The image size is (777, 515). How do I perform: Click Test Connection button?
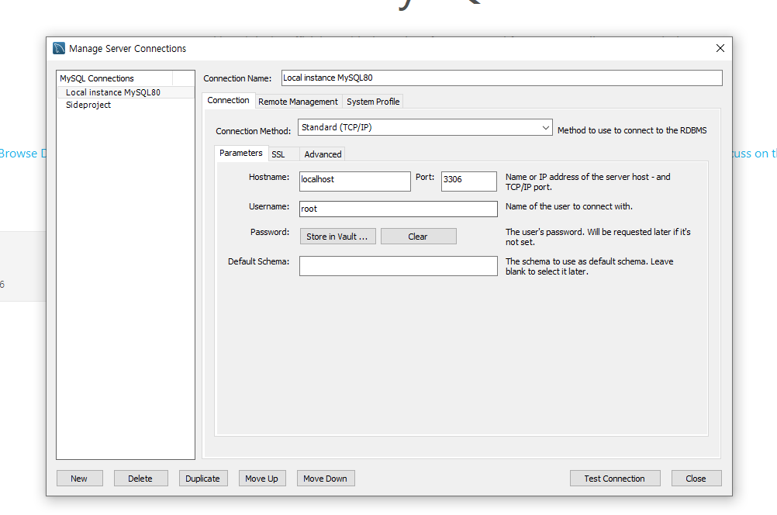[x=614, y=479]
